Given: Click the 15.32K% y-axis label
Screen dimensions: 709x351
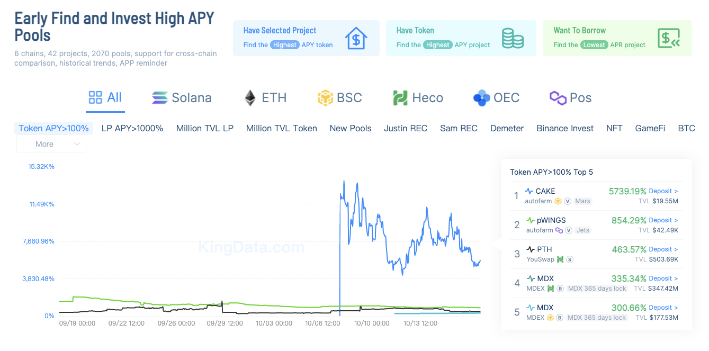Looking at the screenshot, I should point(41,167).
